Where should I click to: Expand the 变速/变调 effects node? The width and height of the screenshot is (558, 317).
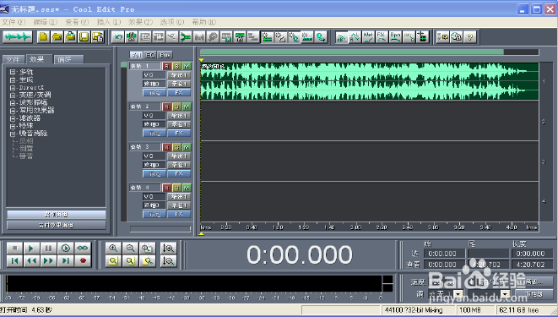click(x=13, y=96)
